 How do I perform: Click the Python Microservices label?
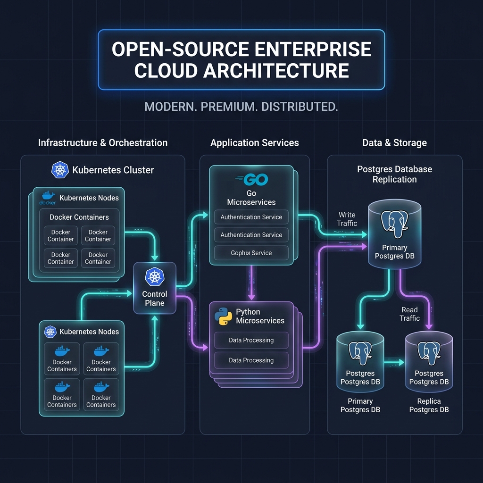260,316
